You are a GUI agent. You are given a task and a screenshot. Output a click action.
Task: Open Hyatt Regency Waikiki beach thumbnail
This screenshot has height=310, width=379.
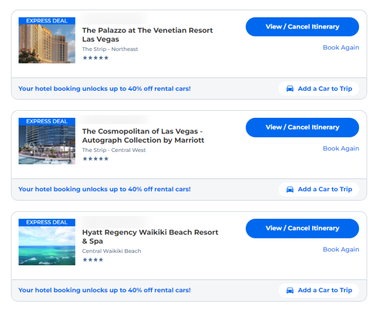tap(46, 246)
